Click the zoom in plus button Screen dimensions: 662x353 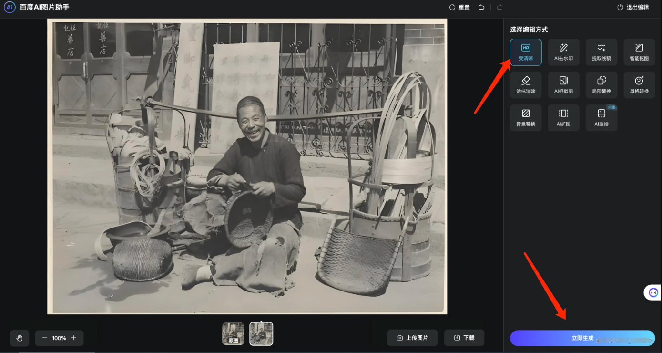click(74, 338)
